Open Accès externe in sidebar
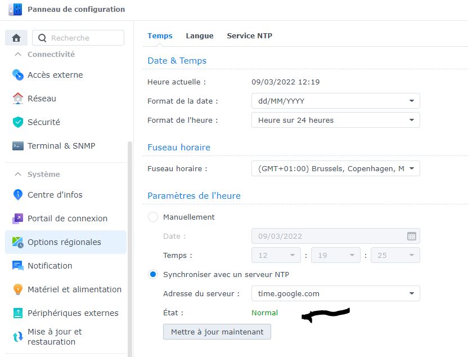The height and width of the screenshot is (357, 468). pos(66,75)
